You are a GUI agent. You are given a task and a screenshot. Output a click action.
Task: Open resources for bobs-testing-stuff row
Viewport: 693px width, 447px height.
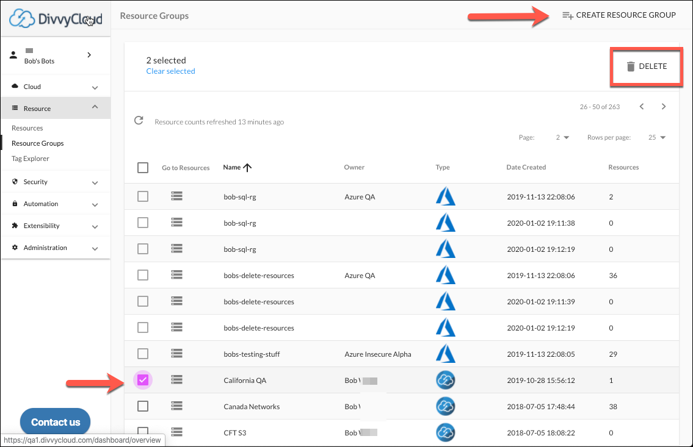tap(177, 353)
